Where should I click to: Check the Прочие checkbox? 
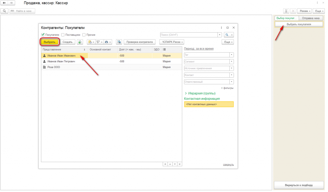click(84, 35)
